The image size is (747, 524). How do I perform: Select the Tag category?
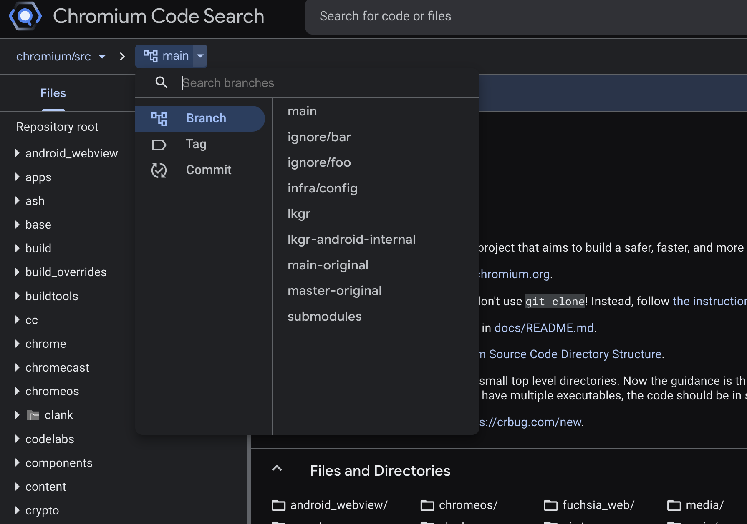coord(200,144)
